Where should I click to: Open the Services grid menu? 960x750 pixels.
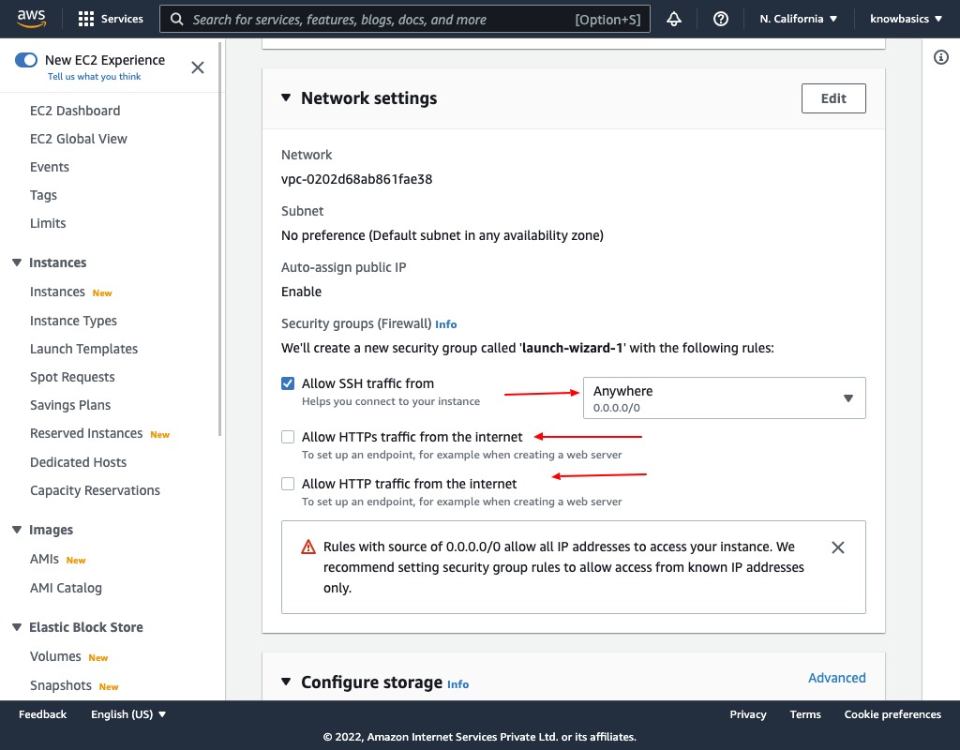(111, 19)
